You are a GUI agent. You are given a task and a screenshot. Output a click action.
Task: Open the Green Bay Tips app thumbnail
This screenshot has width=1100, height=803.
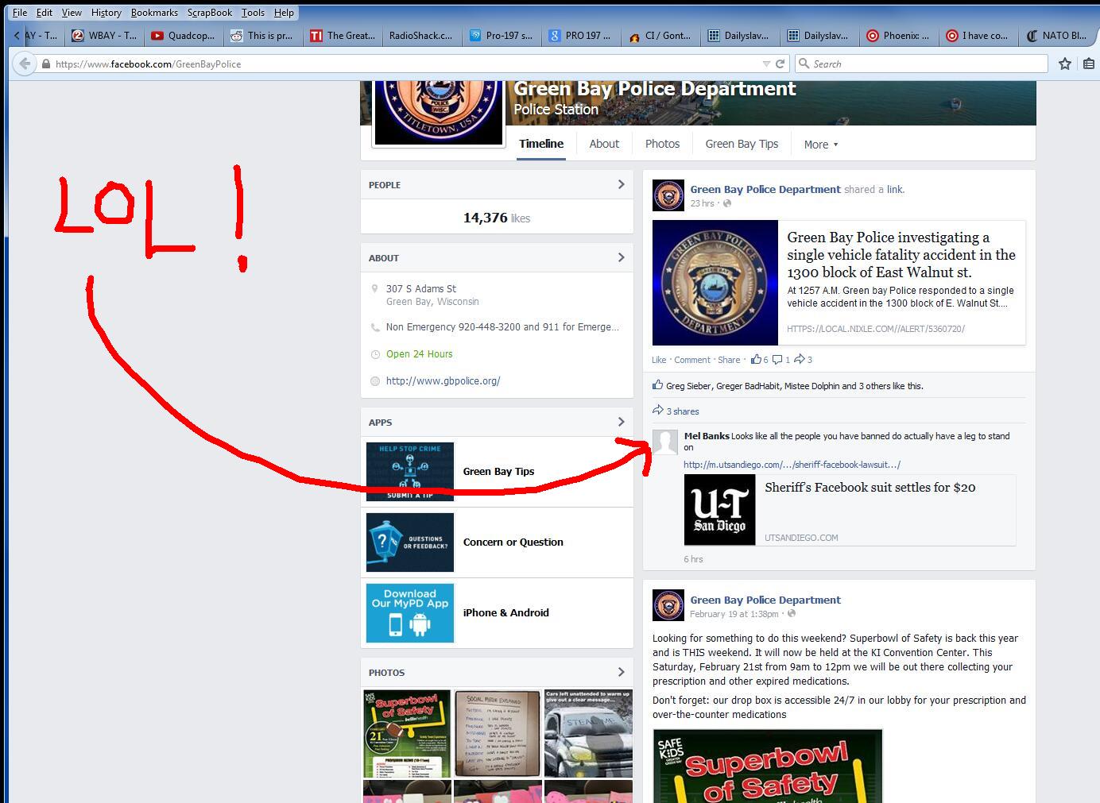coord(410,472)
